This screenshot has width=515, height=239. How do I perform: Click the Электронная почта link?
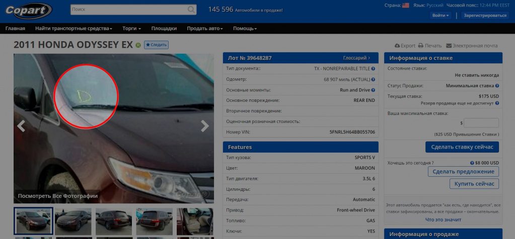point(472,46)
